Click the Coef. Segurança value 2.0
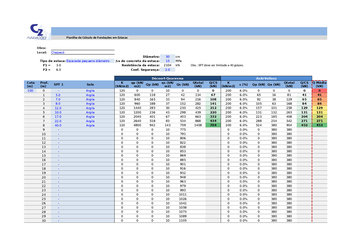Screen dimensions: 356x252 (168, 70)
